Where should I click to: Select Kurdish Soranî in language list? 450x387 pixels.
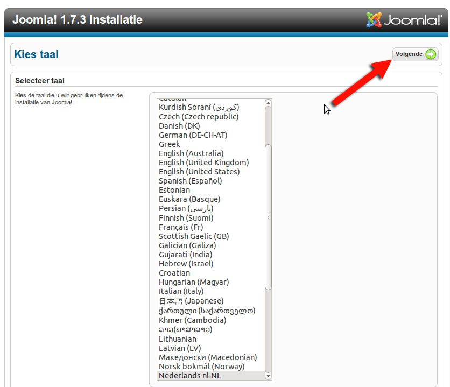click(211, 107)
